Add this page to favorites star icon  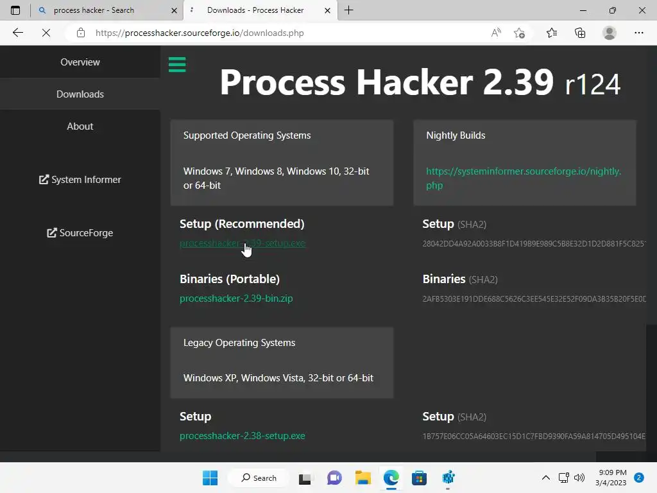coord(520,33)
